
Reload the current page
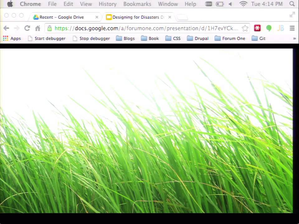[27, 28]
